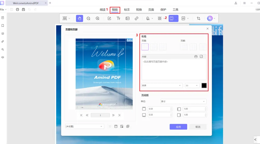The width and height of the screenshot is (260, 144).
Task: Go to first page in preview
Action: 81,115
